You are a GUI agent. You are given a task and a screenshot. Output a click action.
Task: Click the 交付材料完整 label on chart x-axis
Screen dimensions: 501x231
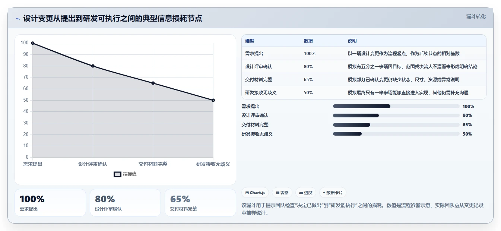point(153,164)
